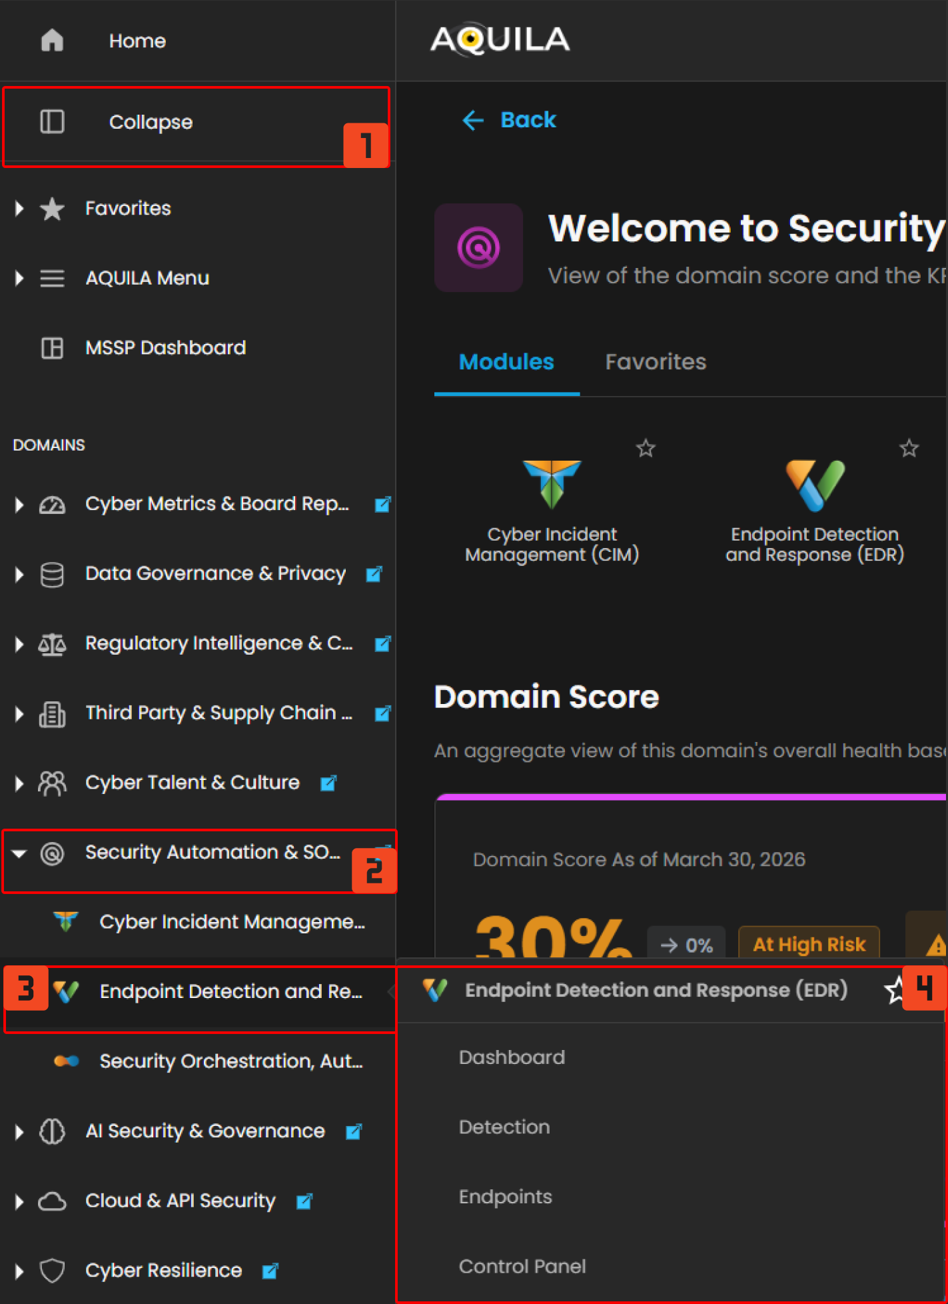Expand the AI Security & Governance domain
This screenshot has width=948, height=1304.
coord(19,1132)
